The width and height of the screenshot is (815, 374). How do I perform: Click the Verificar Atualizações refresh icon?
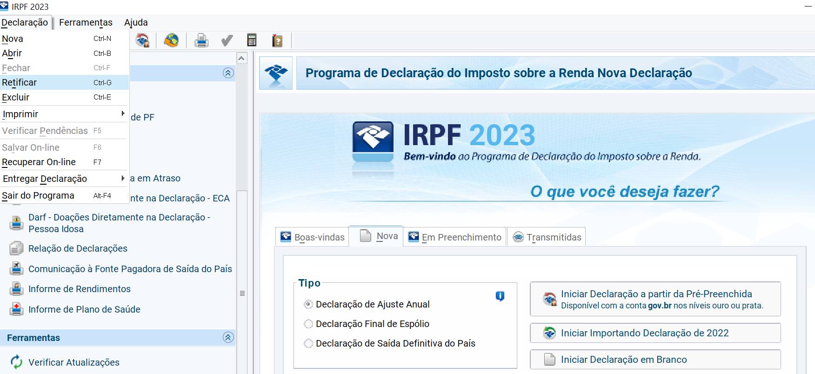tap(16, 362)
